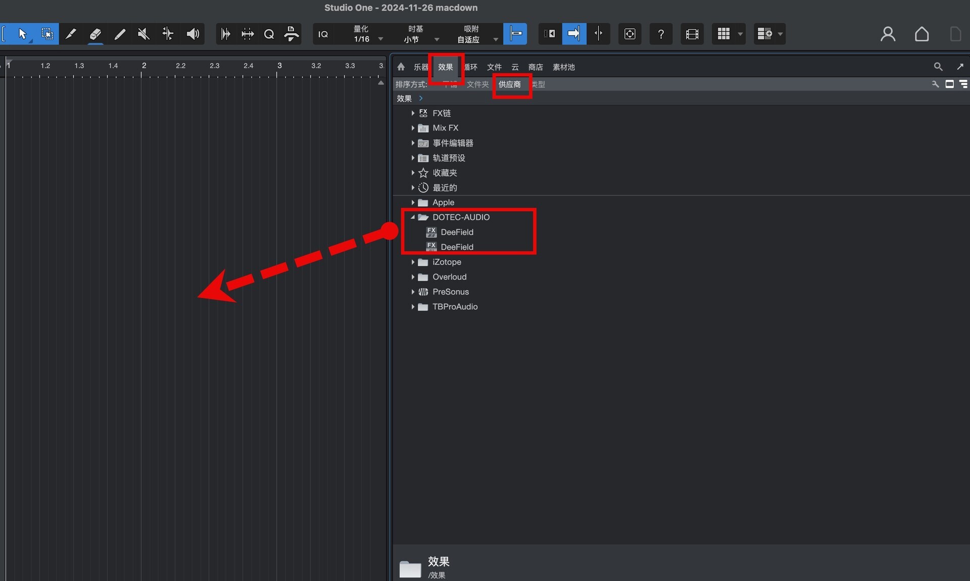Image resolution: width=970 pixels, height=581 pixels.
Task: Toggle the IQ input quantize button
Action: click(x=323, y=34)
